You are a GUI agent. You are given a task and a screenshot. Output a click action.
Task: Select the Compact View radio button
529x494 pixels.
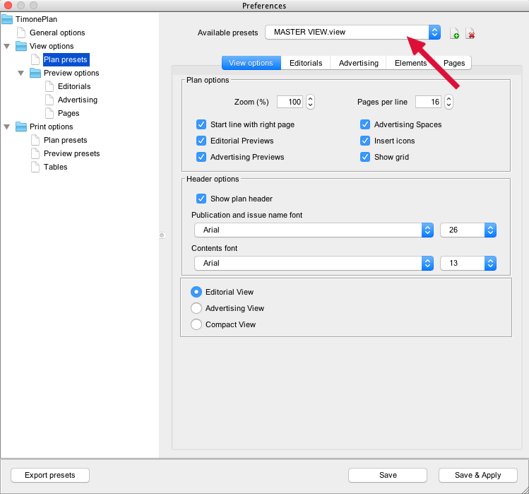pos(196,324)
